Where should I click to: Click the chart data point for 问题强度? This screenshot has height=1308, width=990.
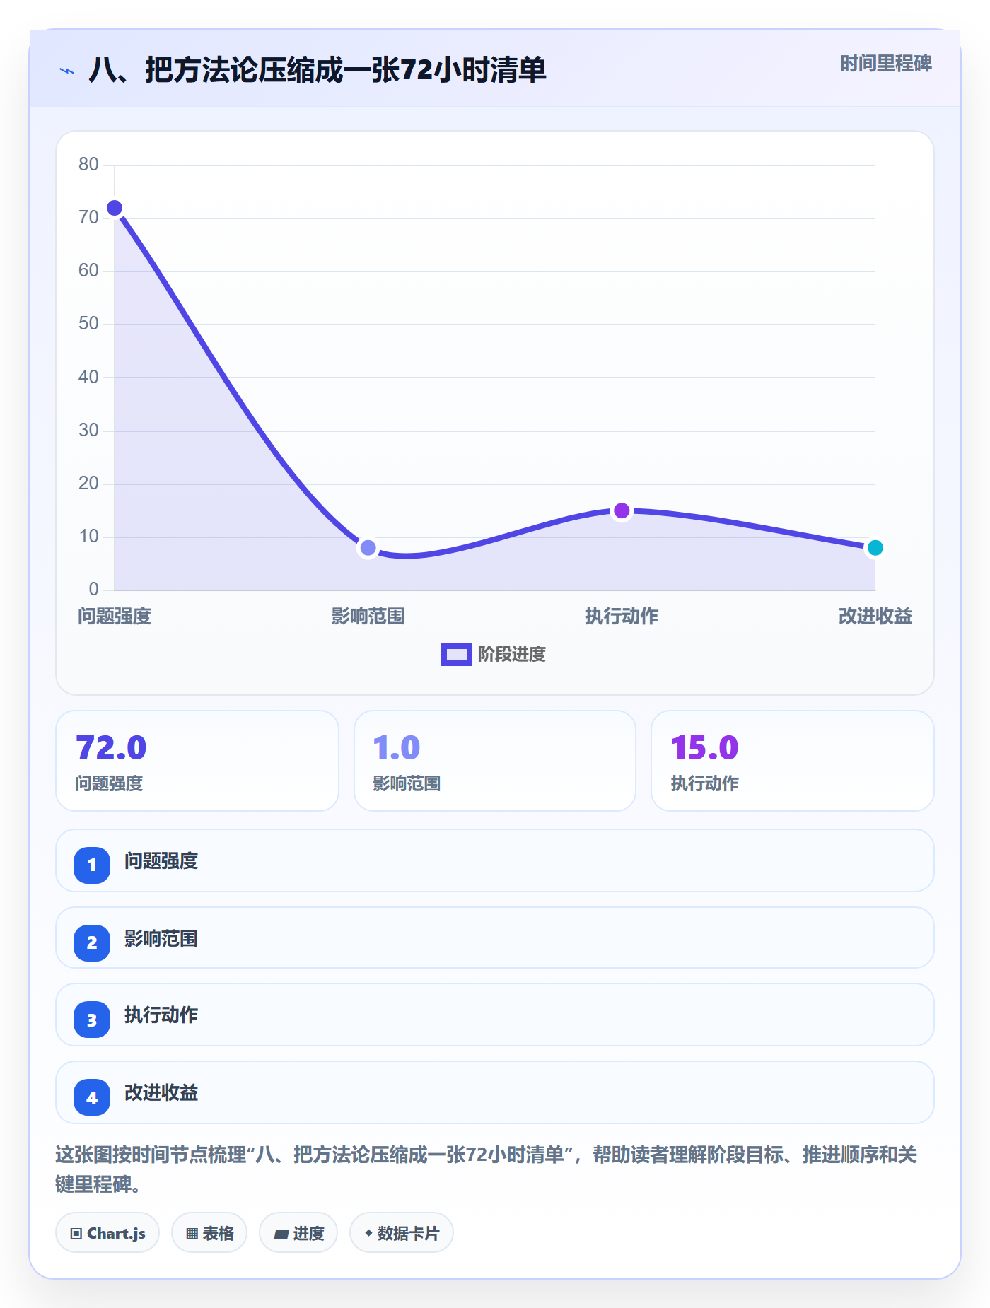[115, 208]
